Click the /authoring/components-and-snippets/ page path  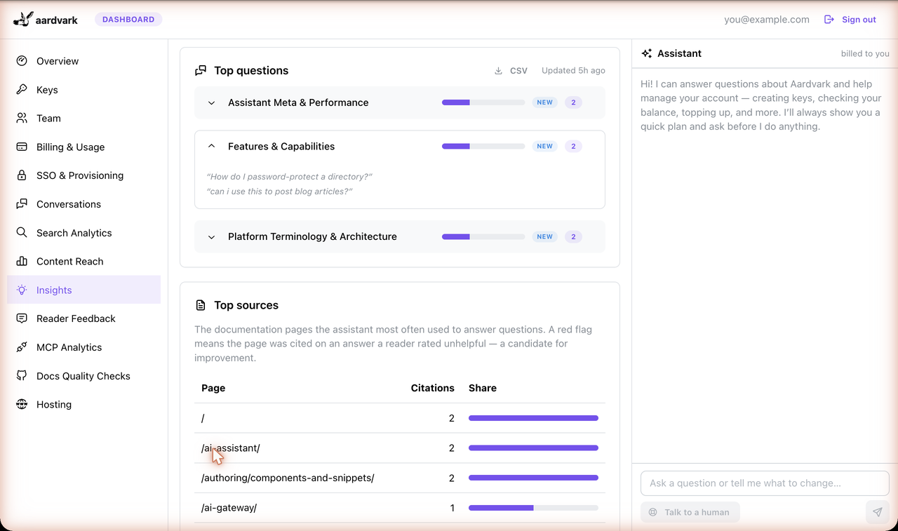[288, 478]
